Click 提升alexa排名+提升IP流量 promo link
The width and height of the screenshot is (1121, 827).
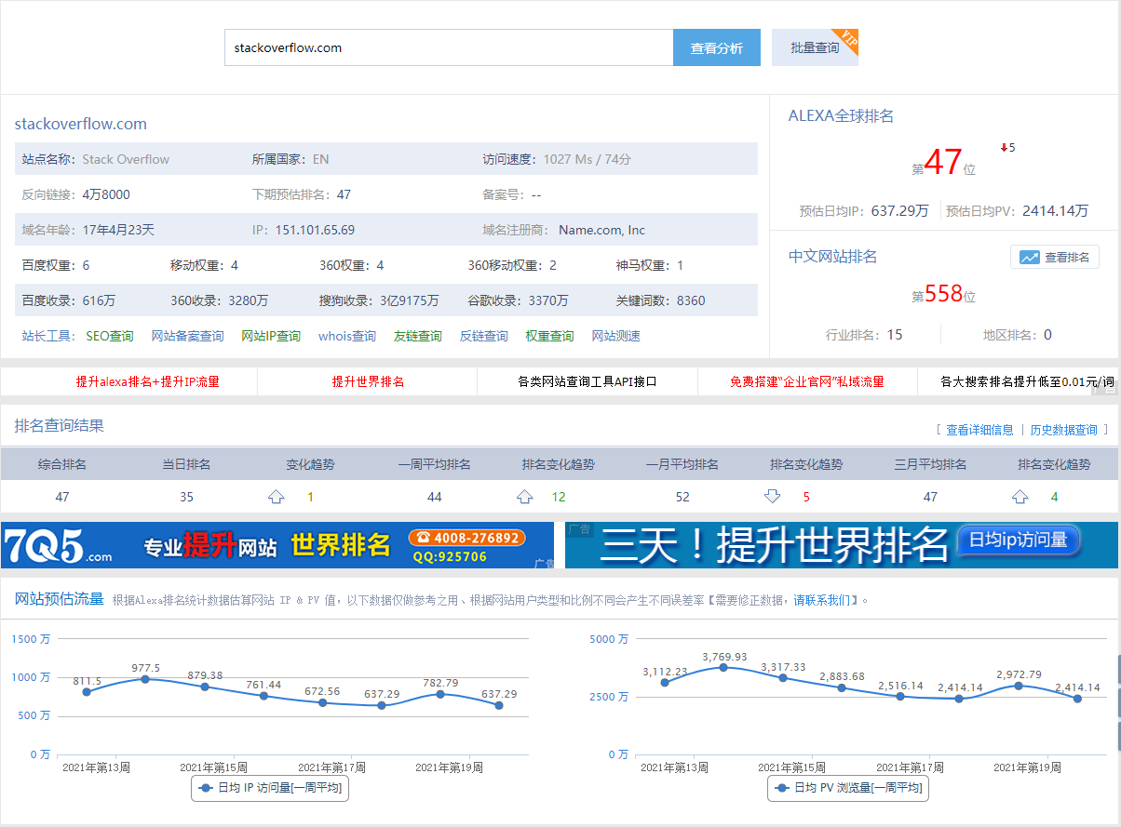pos(148,381)
